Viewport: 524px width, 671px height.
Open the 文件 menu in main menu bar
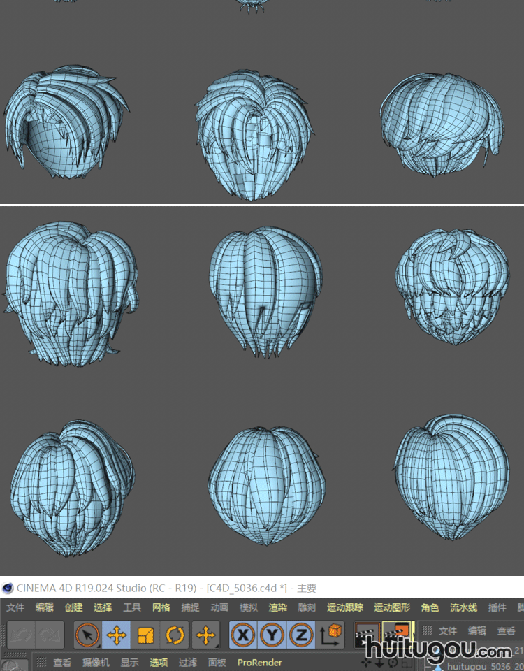pyautogui.click(x=15, y=607)
